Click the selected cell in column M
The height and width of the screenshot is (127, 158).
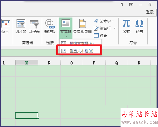27,115
